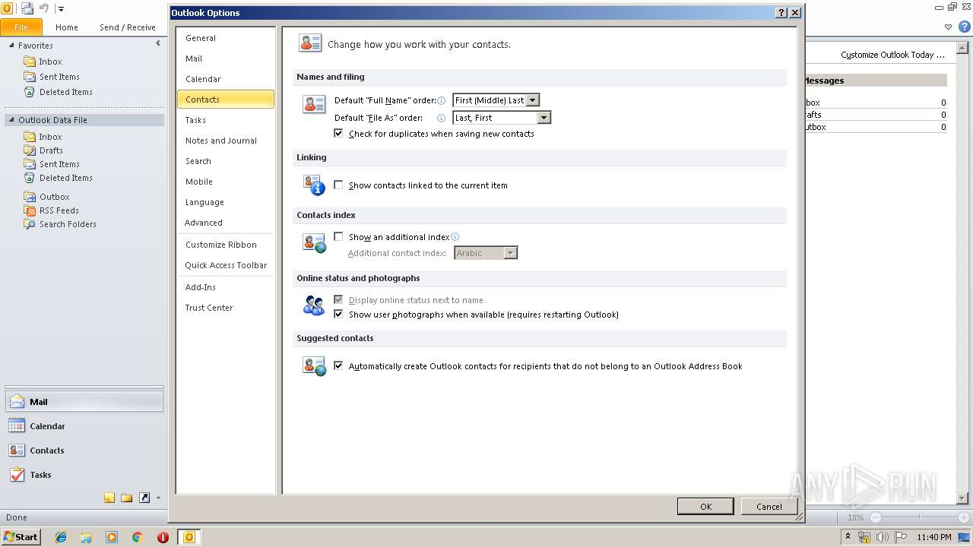973x547 pixels.
Task: Open the Default File As order dropdown
Action: click(x=544, y=118)
